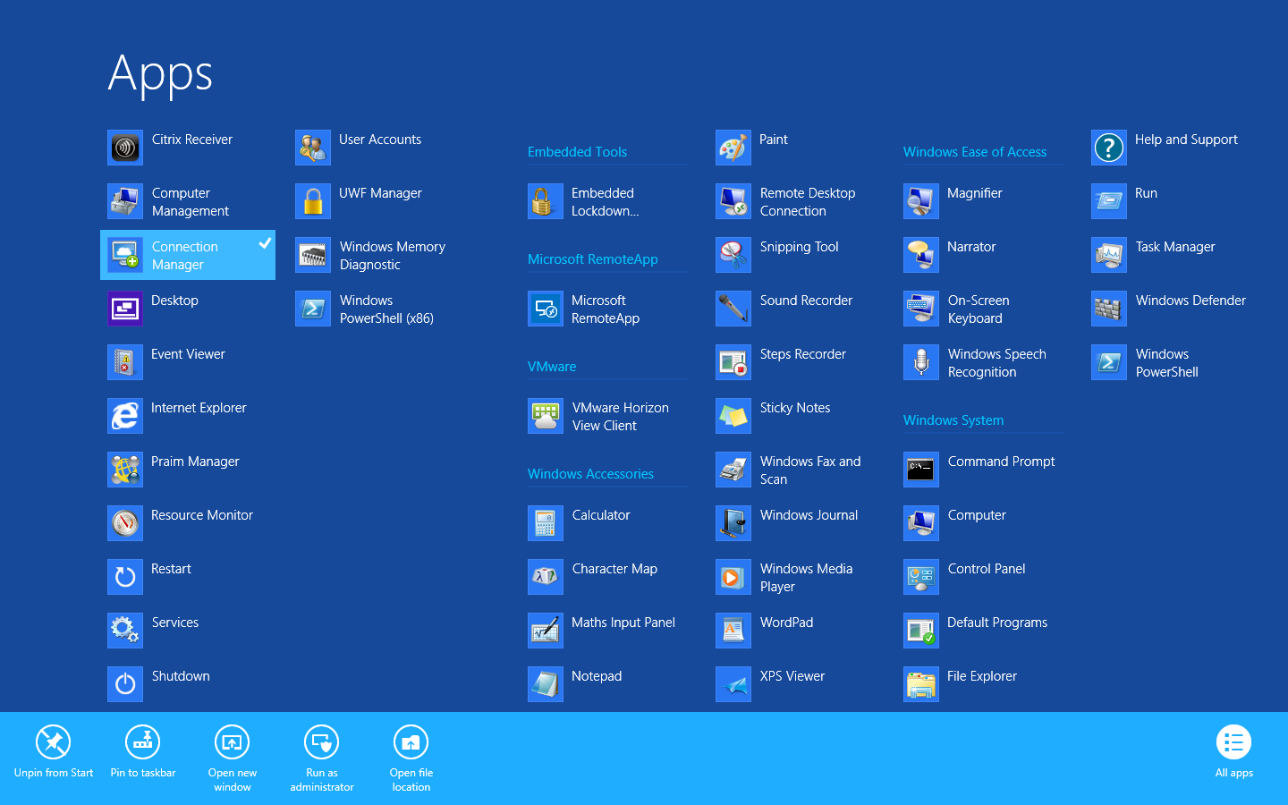Launch Windows PowerShell (x86) icon
The height and width of the screenshot is (805, 1288).
coord(313,309)
